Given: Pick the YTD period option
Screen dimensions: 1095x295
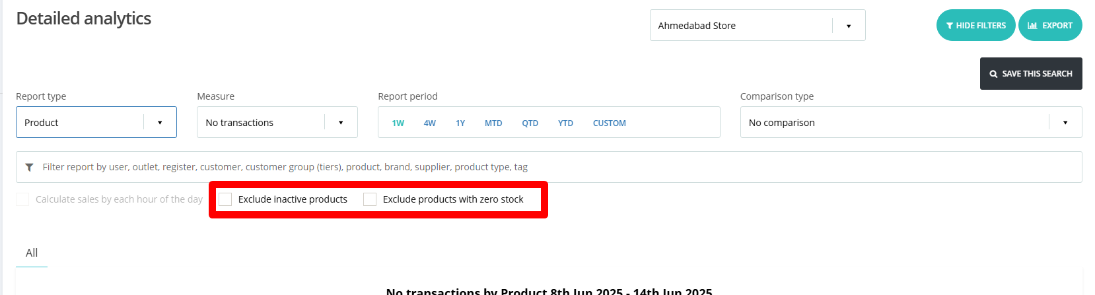Looking at the screenshot, I should click(565, 123).
